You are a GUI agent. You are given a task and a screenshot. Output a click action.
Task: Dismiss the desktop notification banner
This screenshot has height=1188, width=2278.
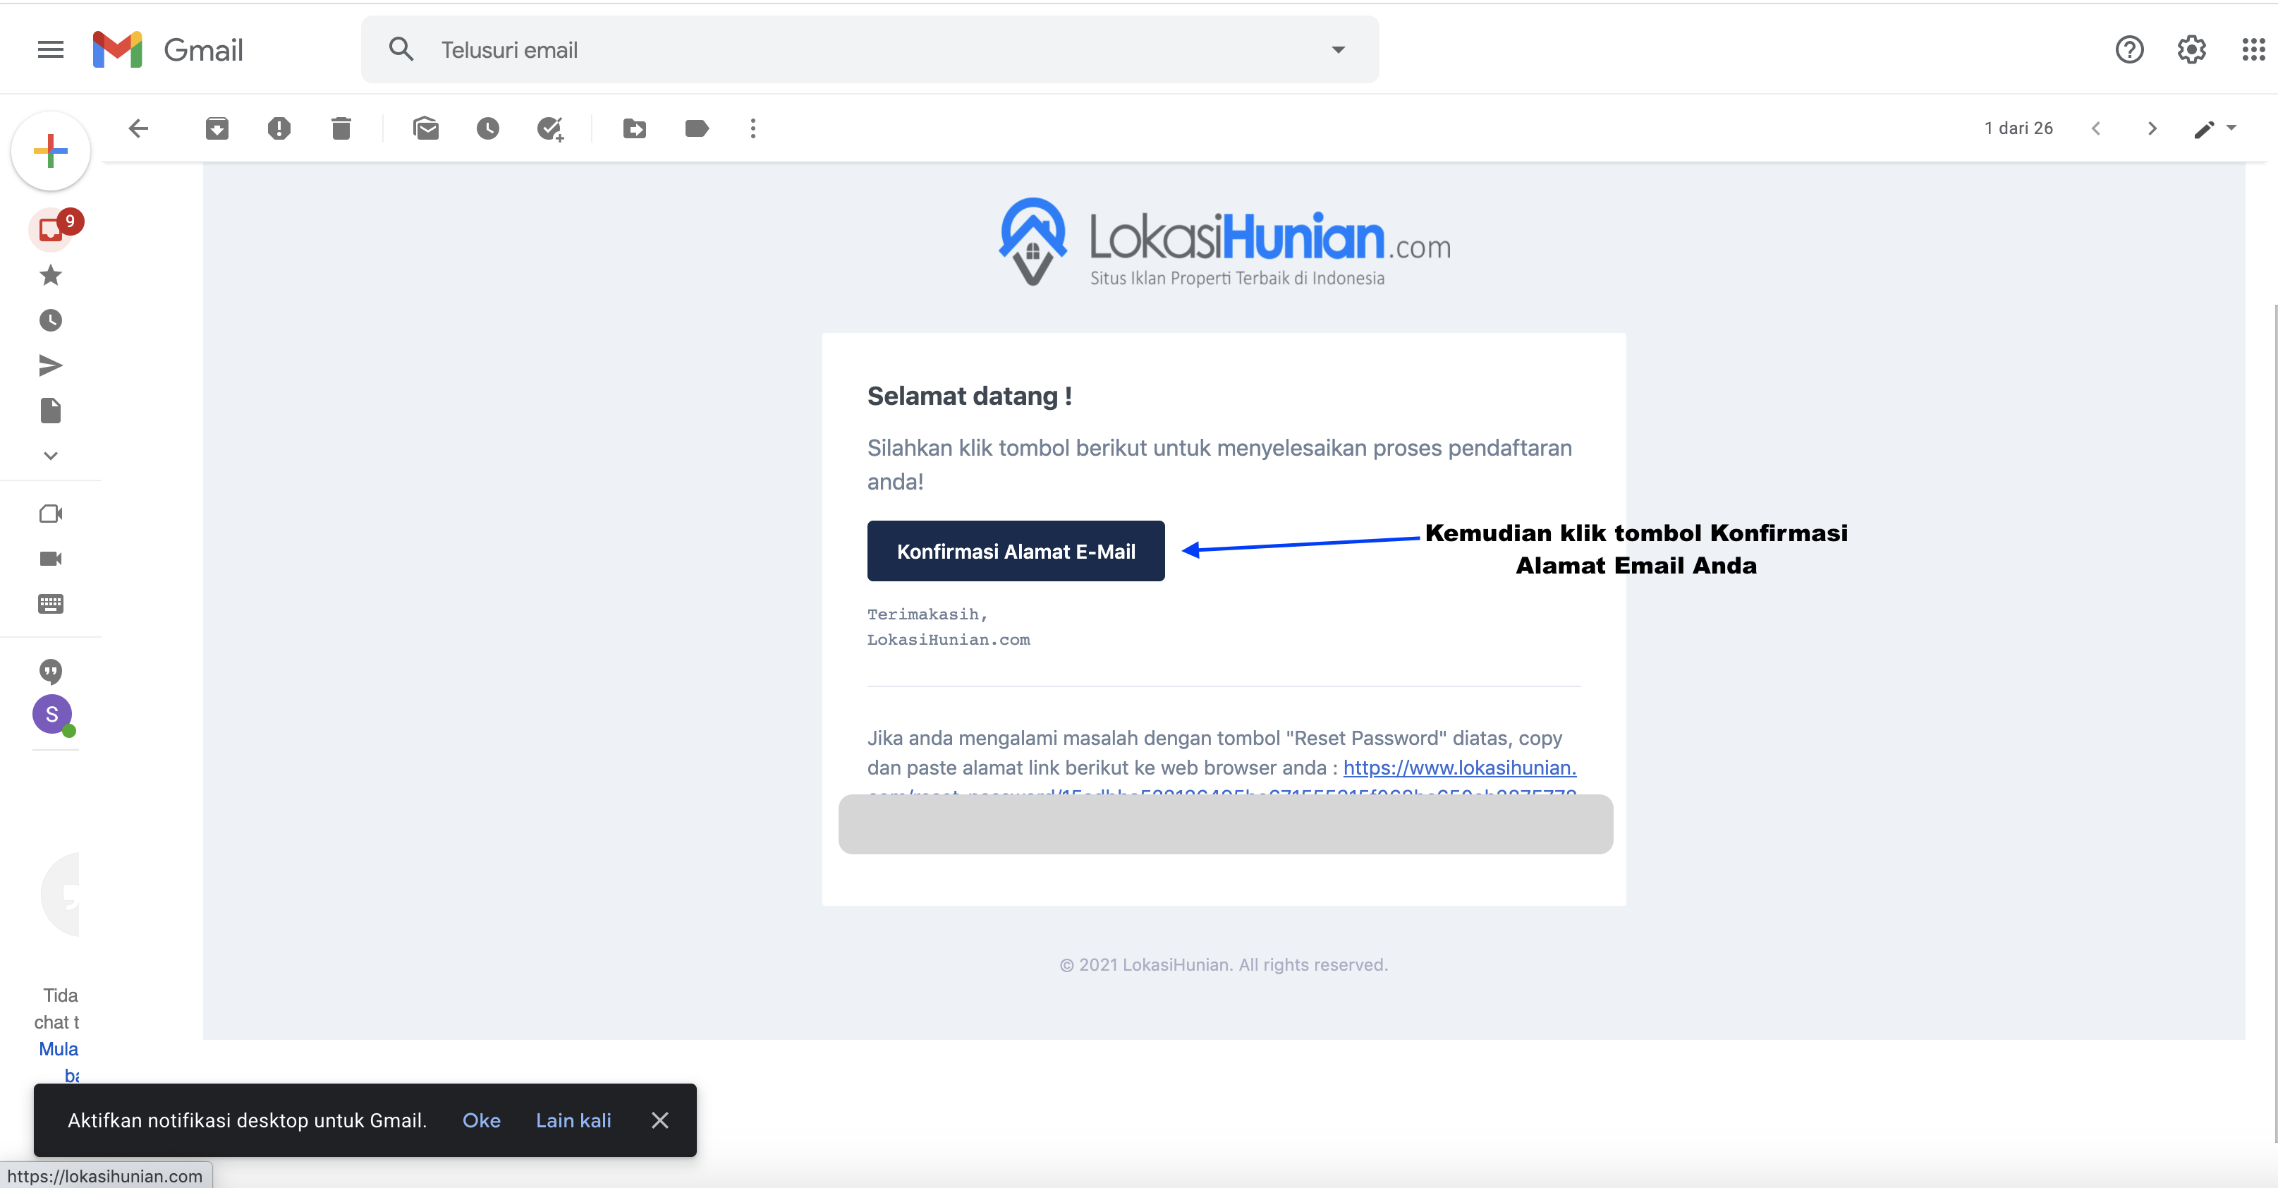(659, 1120)
